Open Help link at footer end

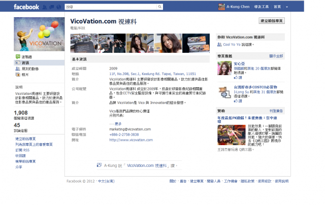[281, 181]
